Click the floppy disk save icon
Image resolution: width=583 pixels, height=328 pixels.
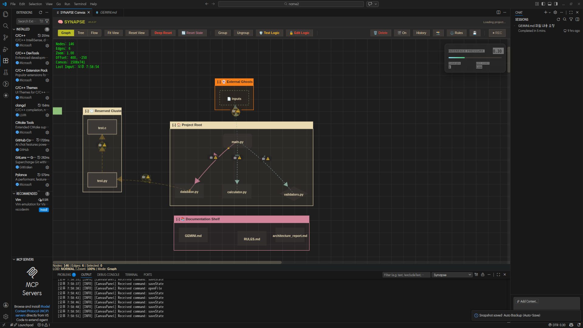pyautogui.click(x=475, y=33)
